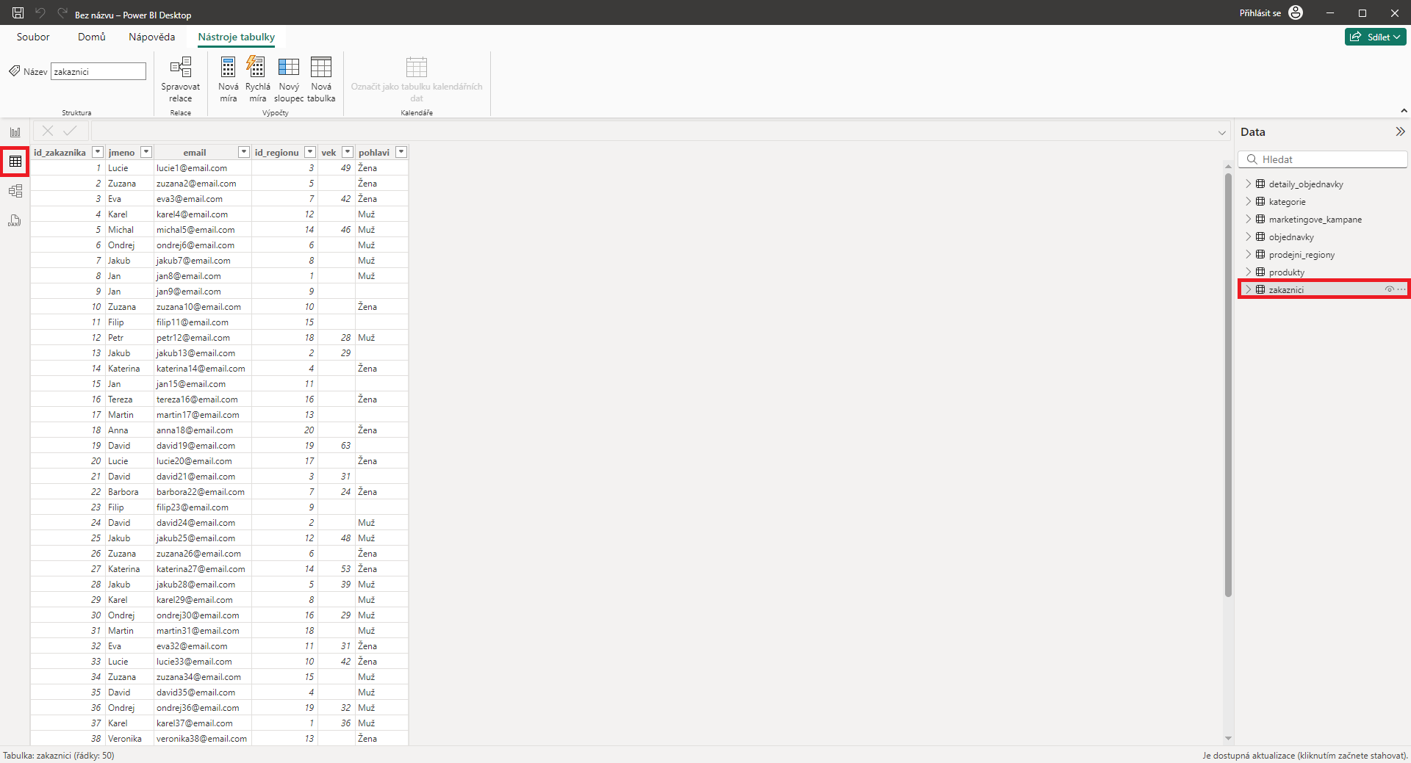Sign in via Přihlásit se
The width and height of the screenshot is (1411, 763).
pos(1260,12)
